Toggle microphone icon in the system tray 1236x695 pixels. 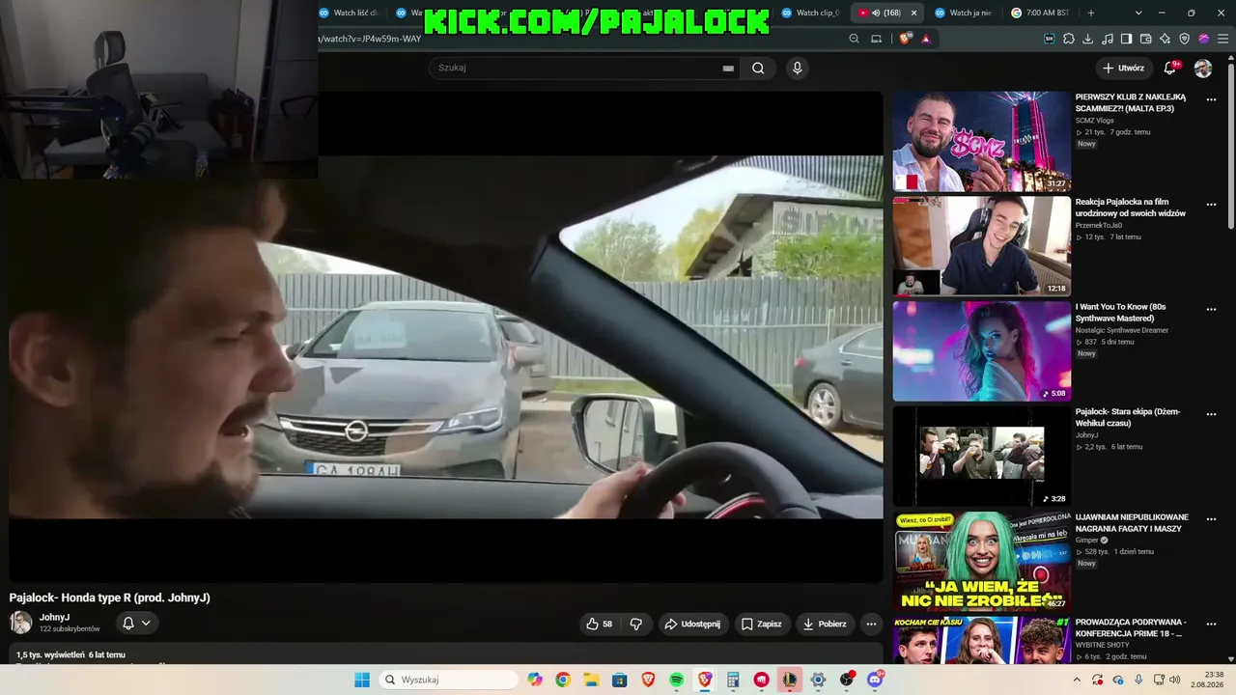(1138, 680)
